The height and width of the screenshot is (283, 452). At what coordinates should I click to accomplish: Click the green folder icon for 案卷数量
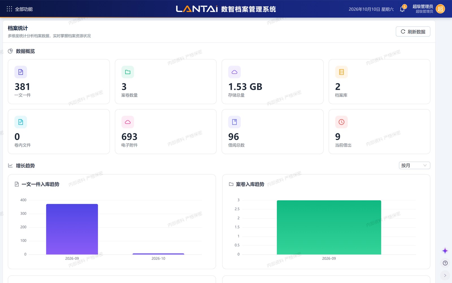tap(128, 72)
